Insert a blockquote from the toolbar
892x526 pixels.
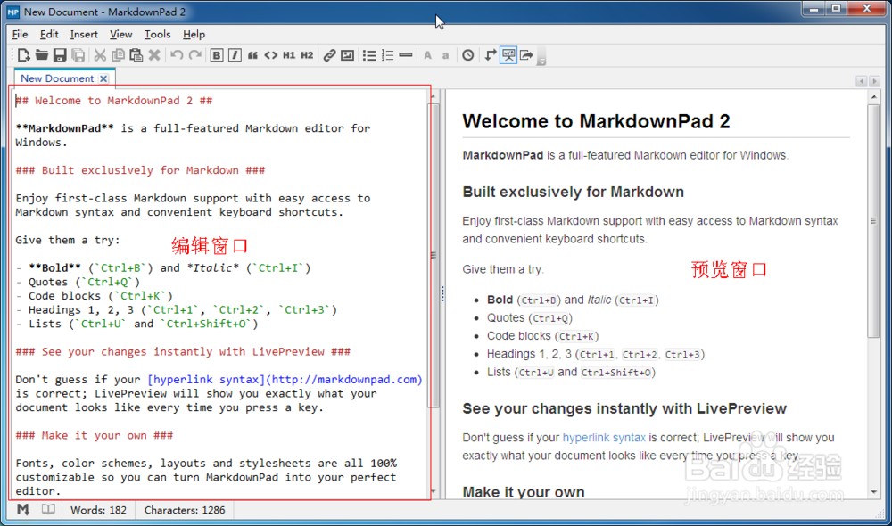[x=252, y=54]
